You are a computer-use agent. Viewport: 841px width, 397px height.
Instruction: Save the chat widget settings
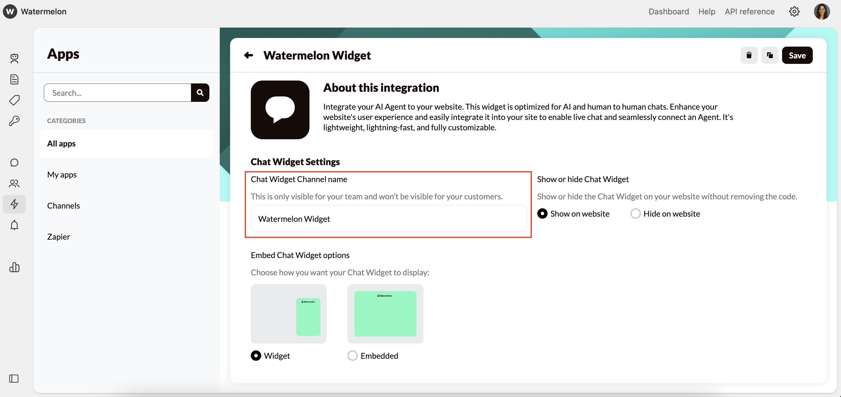(x=797, y=55)
